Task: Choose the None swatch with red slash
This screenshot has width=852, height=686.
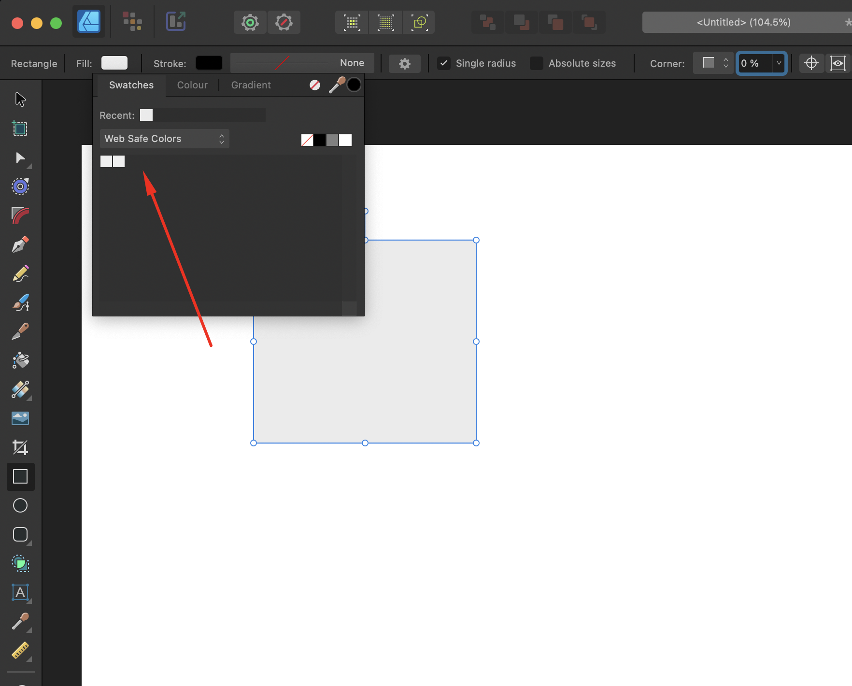Action: point(307,140)
